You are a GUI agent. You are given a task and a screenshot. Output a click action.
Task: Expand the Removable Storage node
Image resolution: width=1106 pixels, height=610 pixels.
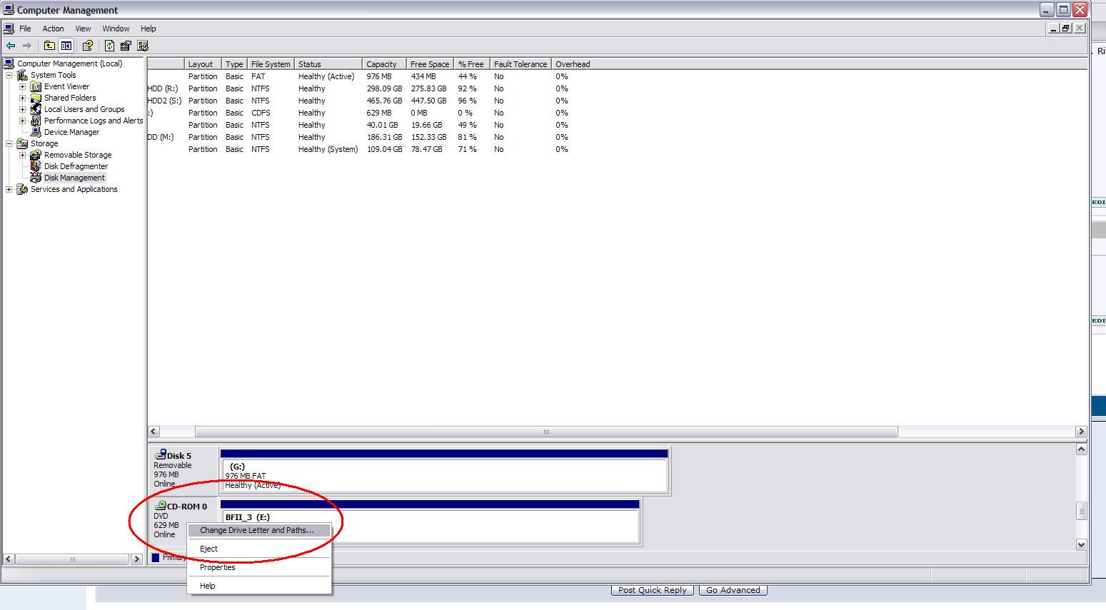(x=22, y=155)
